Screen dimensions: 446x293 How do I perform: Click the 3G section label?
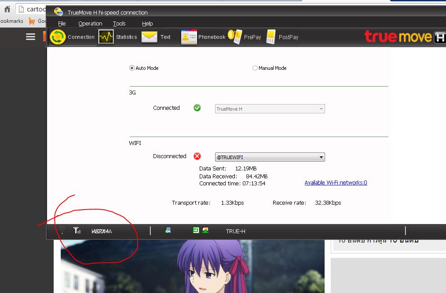[x=132, y=93]
